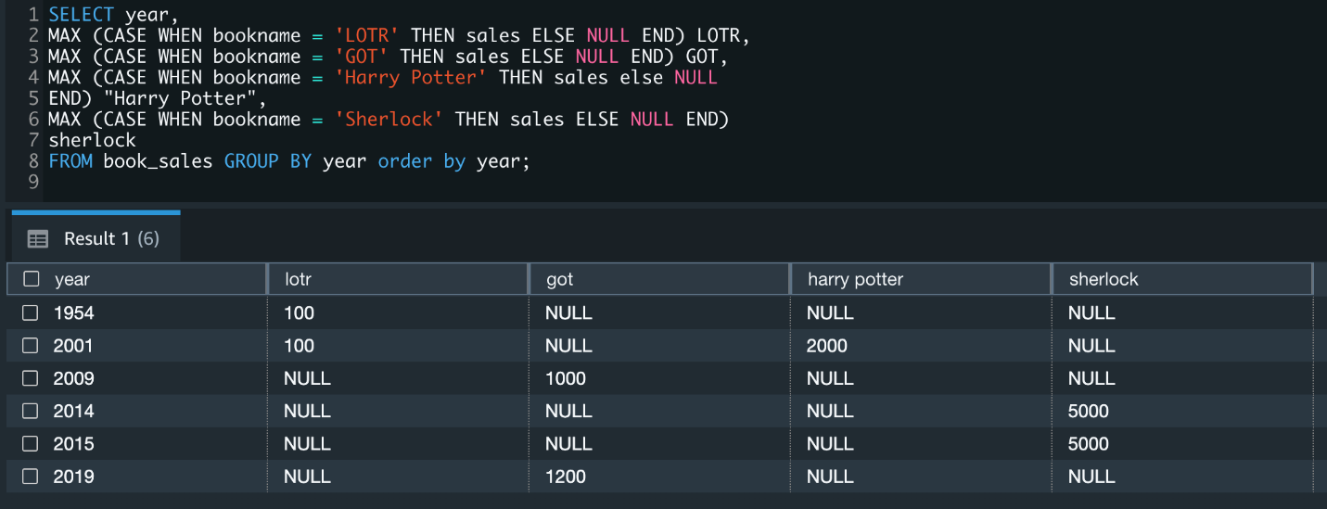Mark the checkbox for the 2015 row
This screenshot has height=509, width=1327.
pos(31,444)
